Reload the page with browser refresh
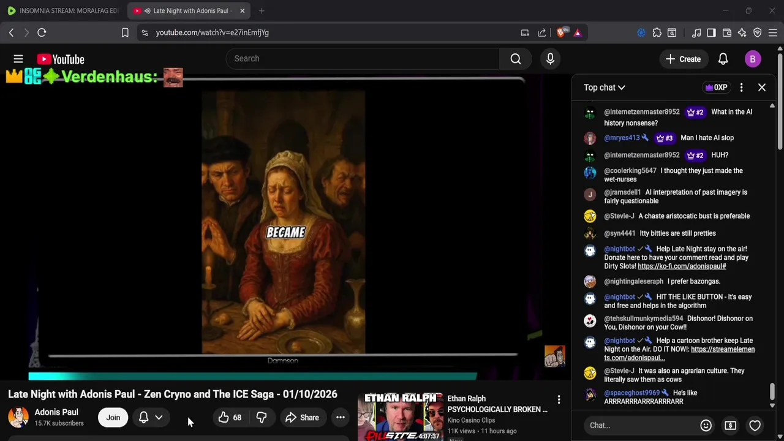The image size is (784, 441). pyautogui.click(x=42, y=32)
